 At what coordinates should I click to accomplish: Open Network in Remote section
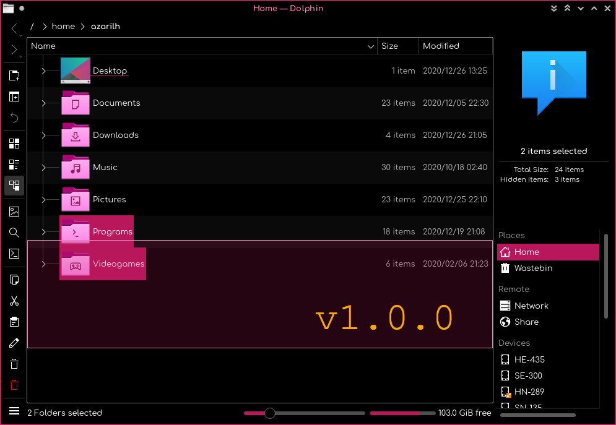pos(548,306)
